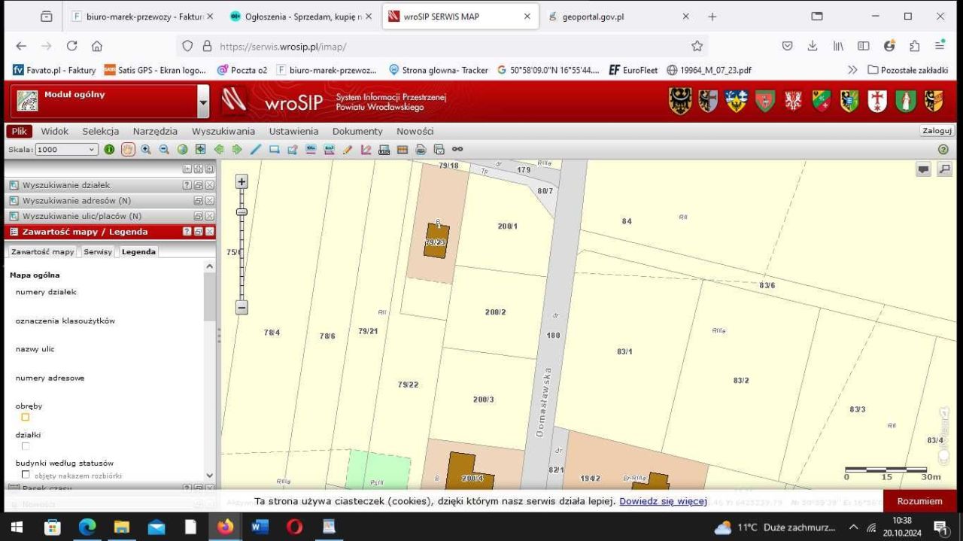Click the map zoom slider handle
The height and width of the screenshot is (541, 963).
click(x=242, y=212)
